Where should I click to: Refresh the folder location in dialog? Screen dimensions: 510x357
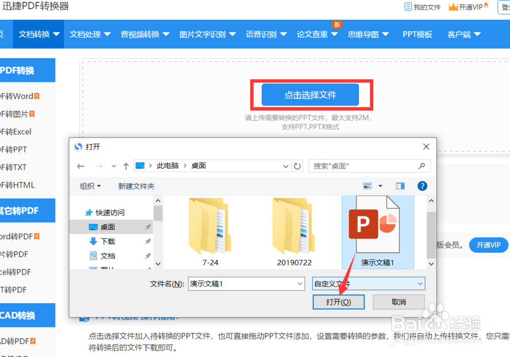coord(297,167)
